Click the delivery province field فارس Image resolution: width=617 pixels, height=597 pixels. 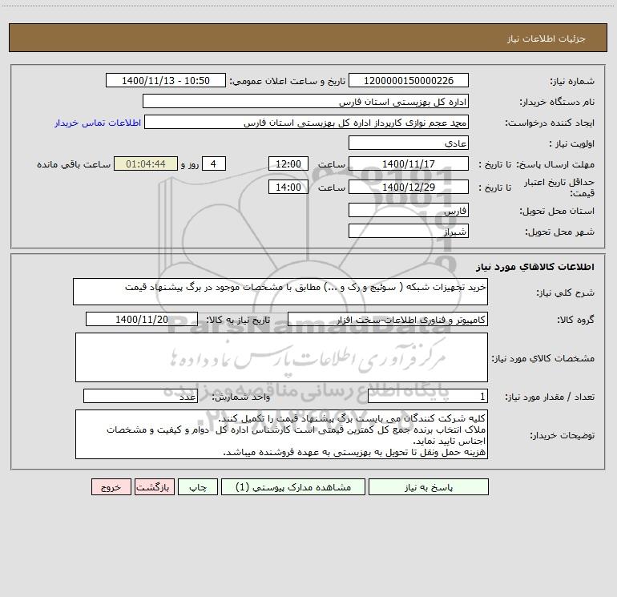(409, 210)
